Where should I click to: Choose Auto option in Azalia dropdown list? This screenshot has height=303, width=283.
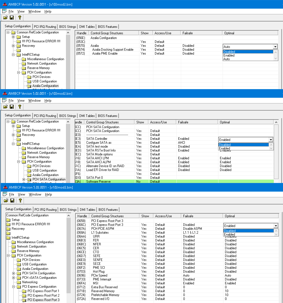[x=248, y=59]
